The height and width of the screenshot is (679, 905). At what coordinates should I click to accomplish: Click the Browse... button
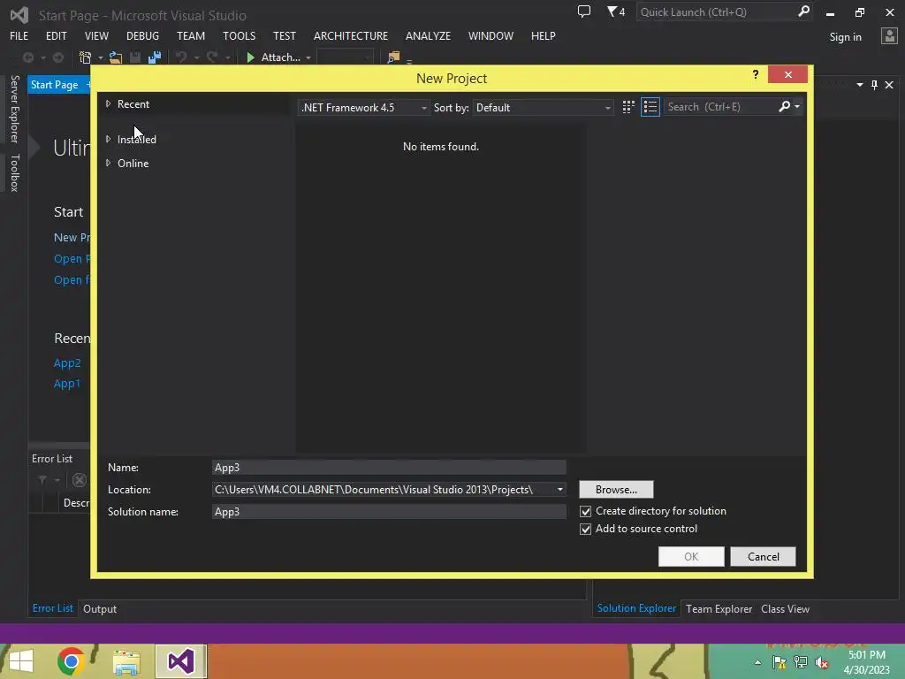click(616, 490)
